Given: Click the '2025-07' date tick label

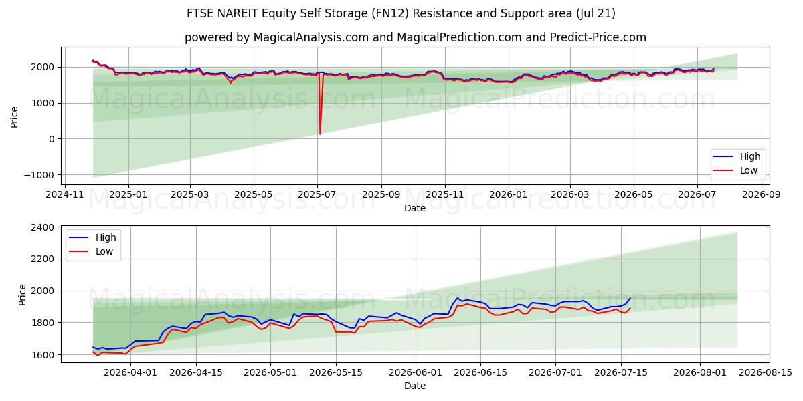Looking at the screenshot, I should coord(317,195).
